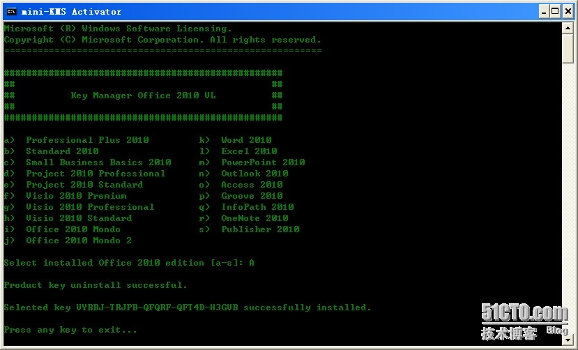Click the 'Access 2010' option line

[241, 185]
